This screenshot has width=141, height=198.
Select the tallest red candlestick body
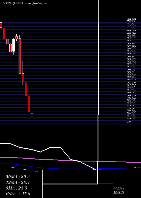click(x=20, y=56)
